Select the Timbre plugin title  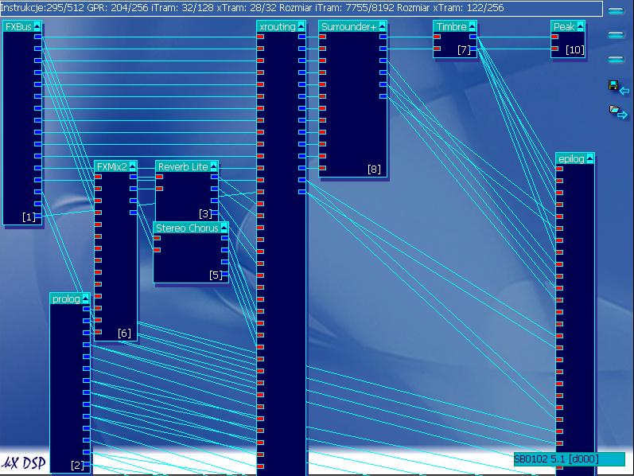(451, 27)
